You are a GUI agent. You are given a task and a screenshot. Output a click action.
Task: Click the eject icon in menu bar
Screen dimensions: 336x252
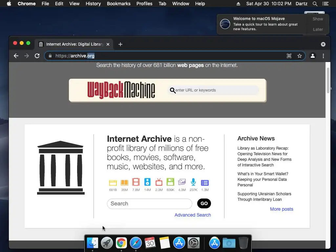pyautogui.click(x=238, y=4)
